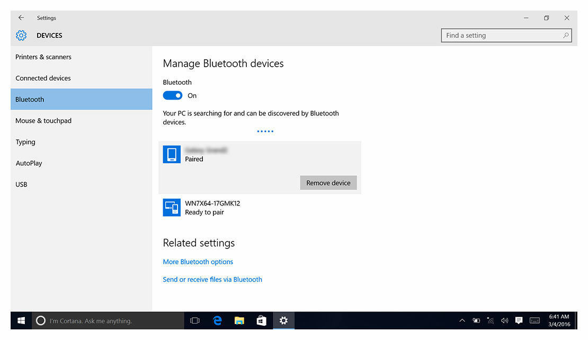Click the Settings gear taskbar icon
588x340 pixels.
[283, 320]
